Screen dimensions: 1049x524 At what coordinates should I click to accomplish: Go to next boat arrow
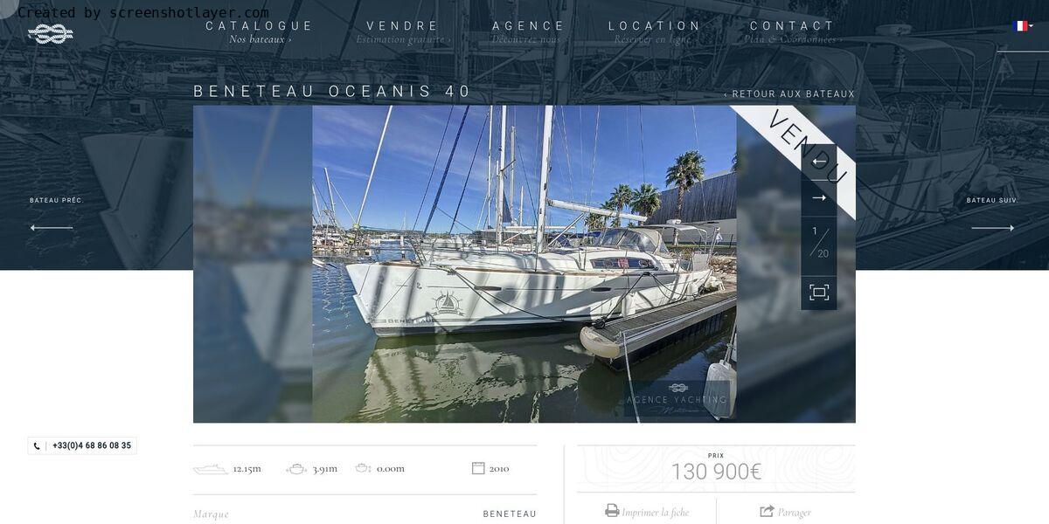click(993, 228)
